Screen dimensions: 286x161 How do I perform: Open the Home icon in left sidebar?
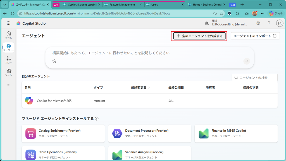8,35
